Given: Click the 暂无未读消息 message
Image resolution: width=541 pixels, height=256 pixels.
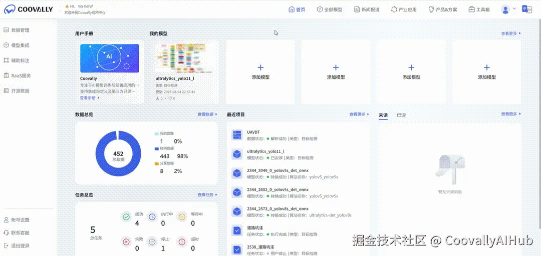Looking at the screenshot, I should tap(450, 191).
